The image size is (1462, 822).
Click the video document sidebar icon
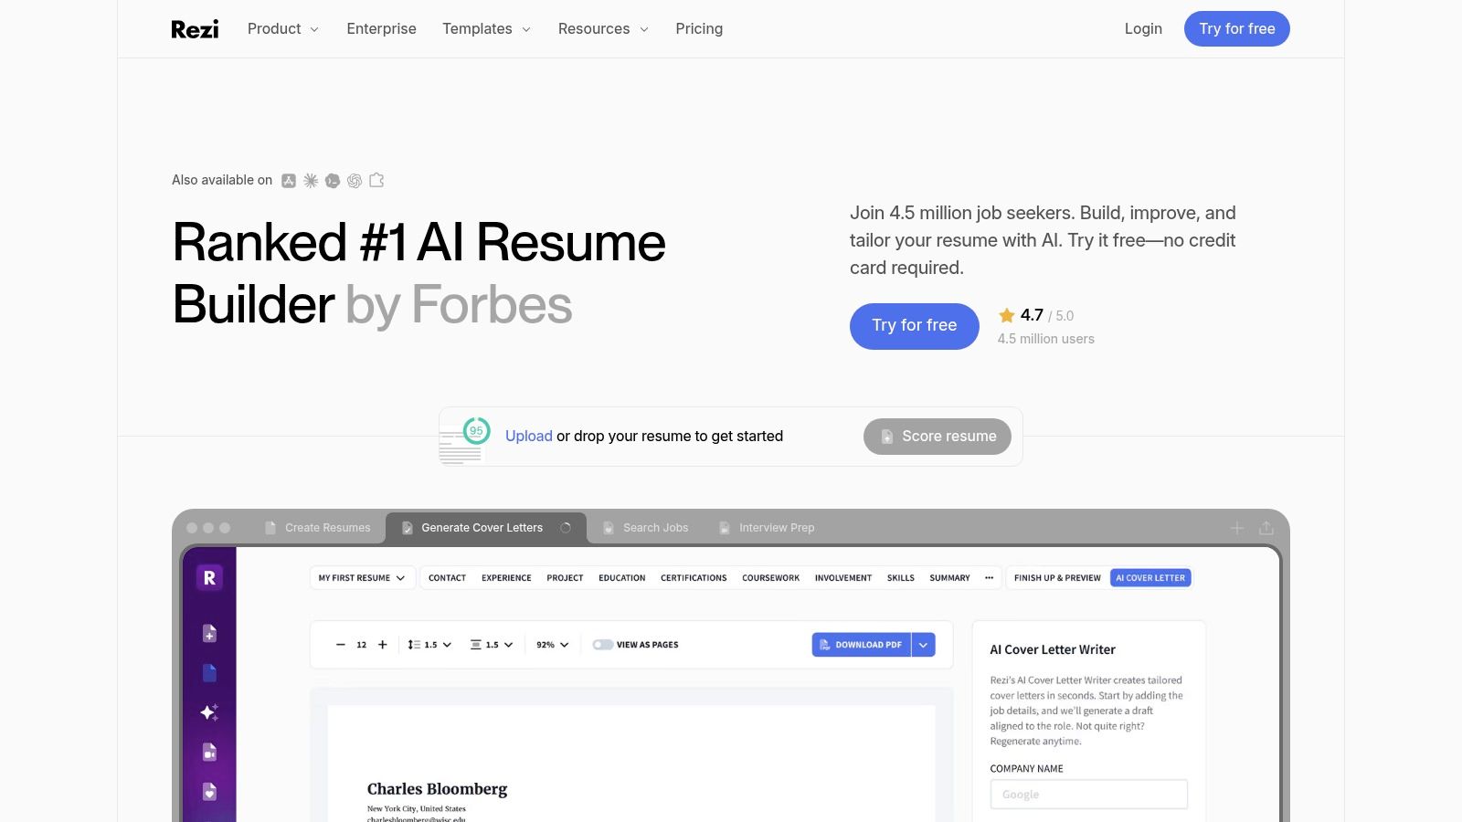tap(209, 752)
